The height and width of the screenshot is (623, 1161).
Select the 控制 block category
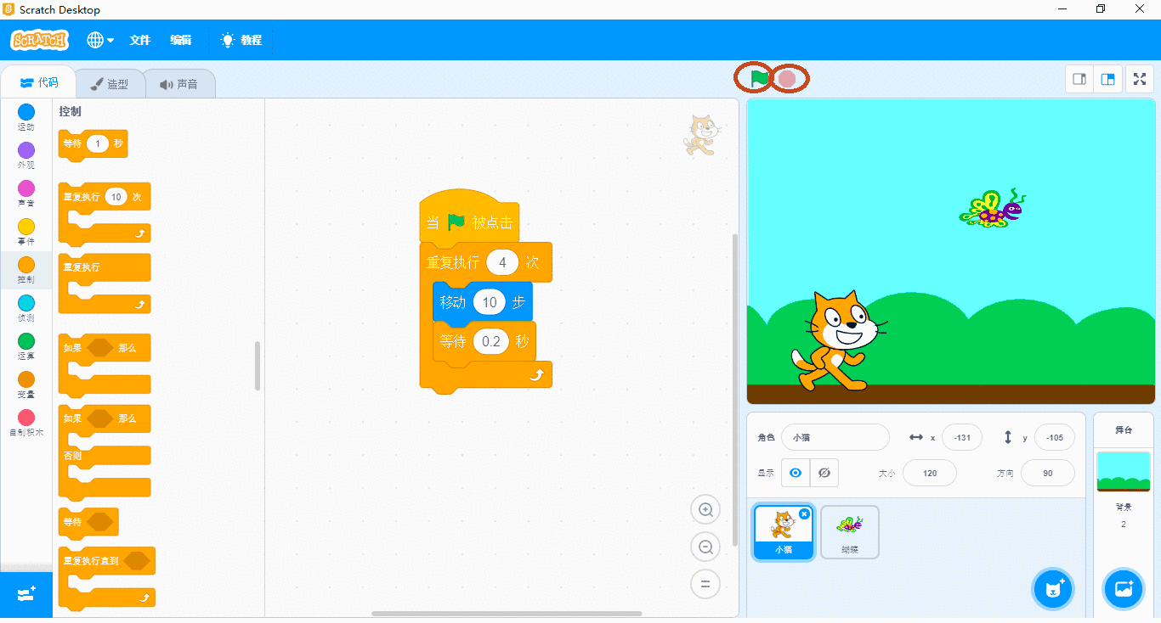(26, 270)
